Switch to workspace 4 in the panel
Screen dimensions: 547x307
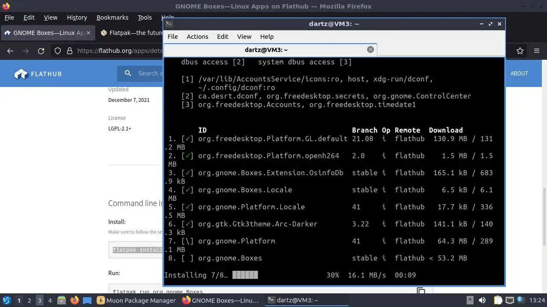(50, 300)
